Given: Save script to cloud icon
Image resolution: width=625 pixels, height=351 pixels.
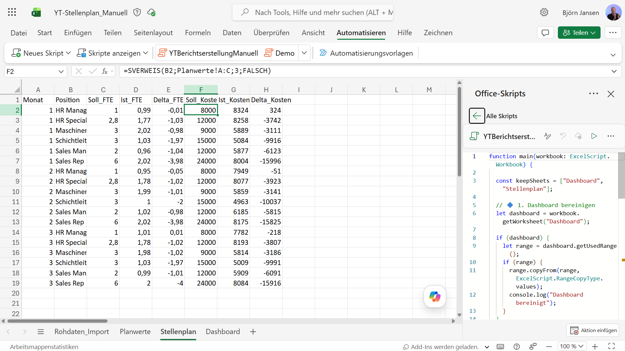Looking at the screenshot, I should (x=578, y=136).
